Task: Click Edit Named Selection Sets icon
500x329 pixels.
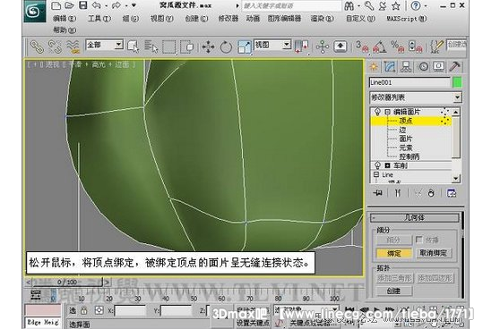Action: click(x=436, y=46)
